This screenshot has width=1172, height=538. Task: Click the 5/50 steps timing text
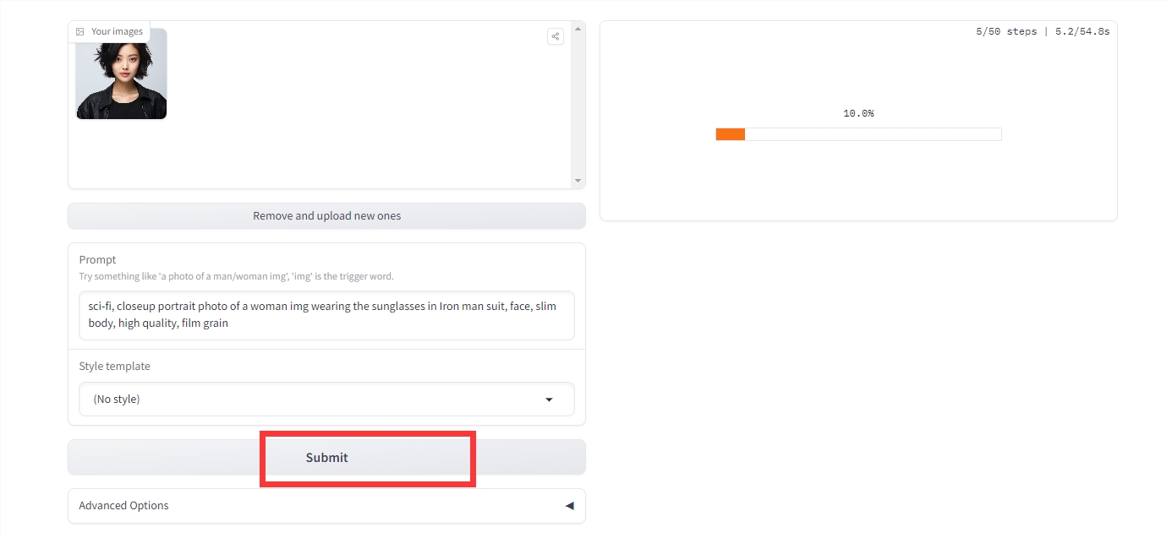(x=1042, y=31)
